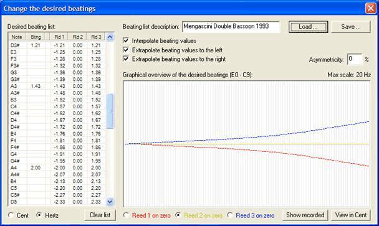Screen dimensions: 379x226
Task: Click the 1.21 Btng value for D3#
Action: (x=36, y=45)
